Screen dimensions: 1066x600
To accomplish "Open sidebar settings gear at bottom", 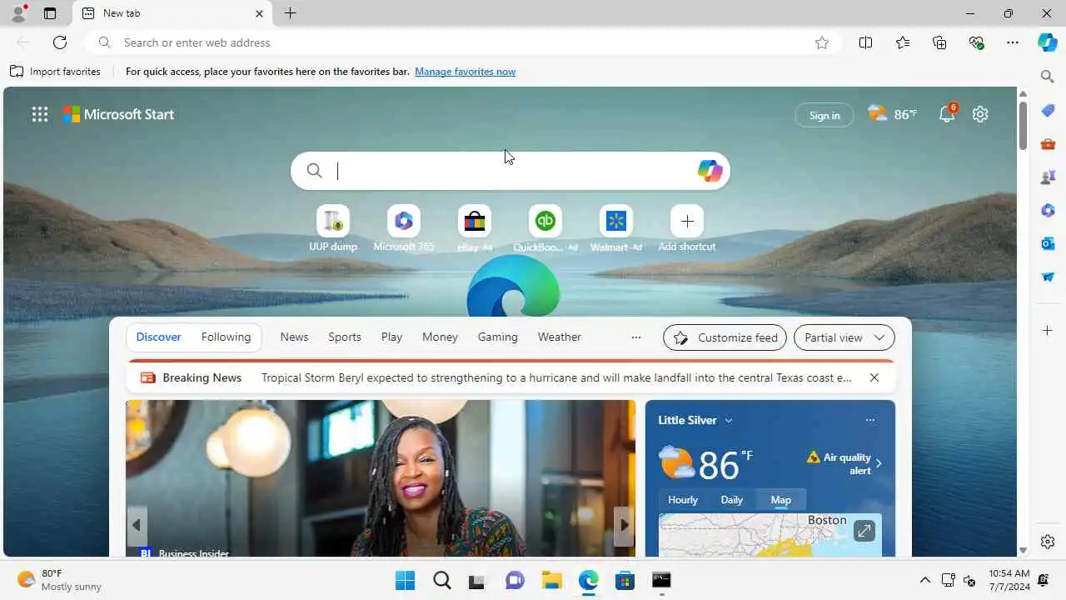I will pyautogui.click(x=1048, y=542).
